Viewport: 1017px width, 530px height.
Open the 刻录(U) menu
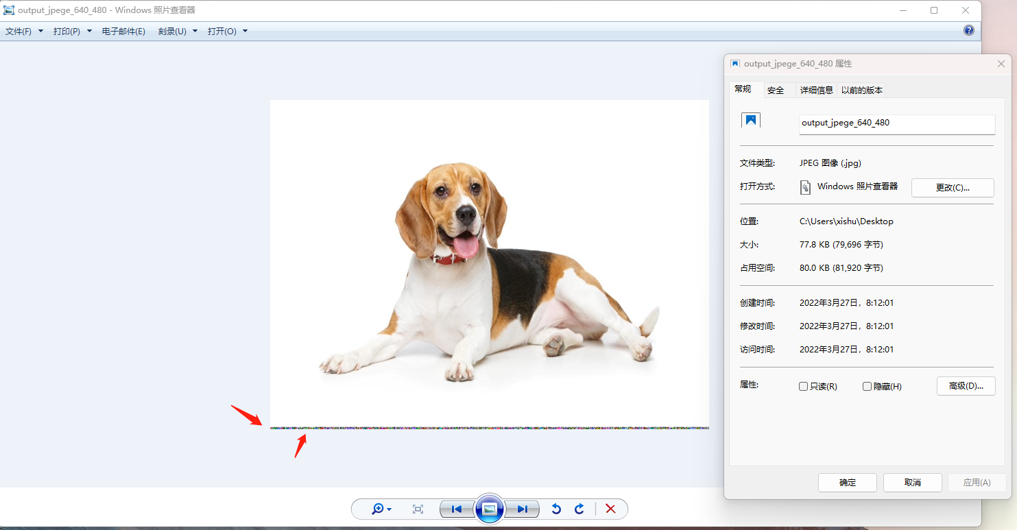[178, 32]
